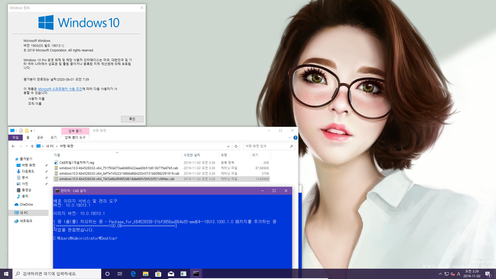Image resolution: width=496 pixels, height=279 pixels.
Task: Open 문서 in navigation pane
Action: 25,177
